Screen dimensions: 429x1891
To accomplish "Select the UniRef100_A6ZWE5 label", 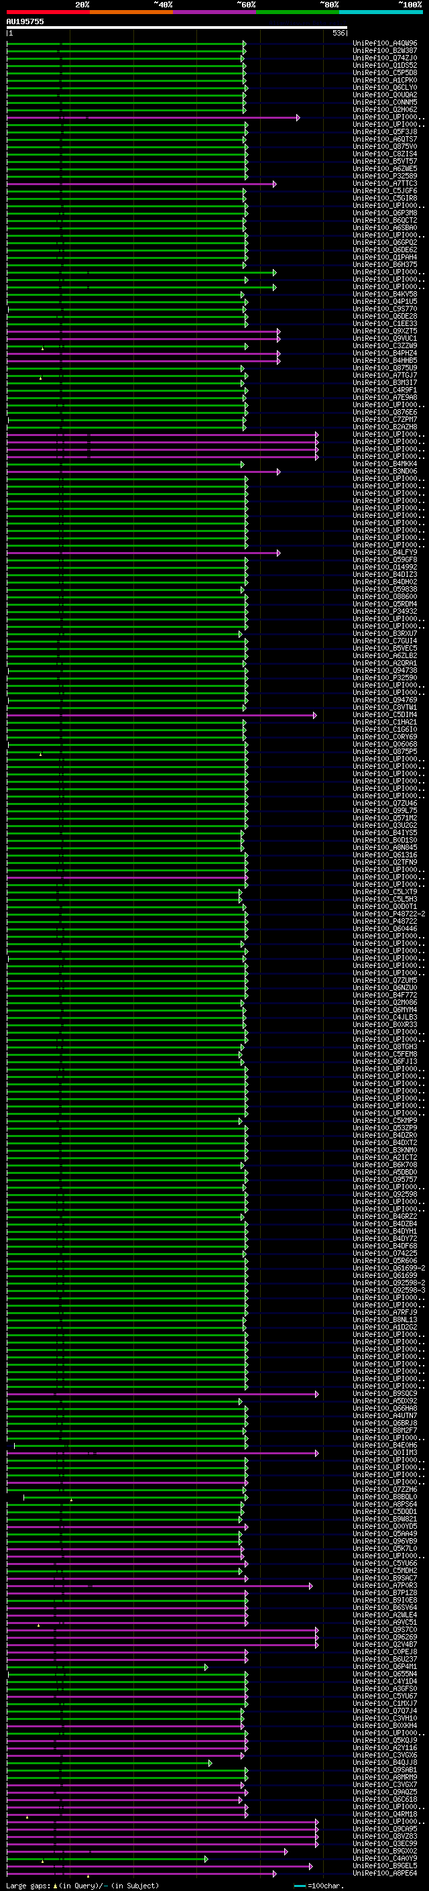I will click(385, 169).
